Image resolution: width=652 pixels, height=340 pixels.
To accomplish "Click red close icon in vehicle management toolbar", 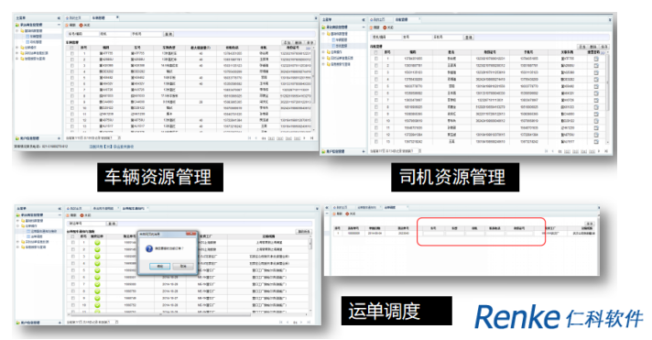I will tap(81, 26).
